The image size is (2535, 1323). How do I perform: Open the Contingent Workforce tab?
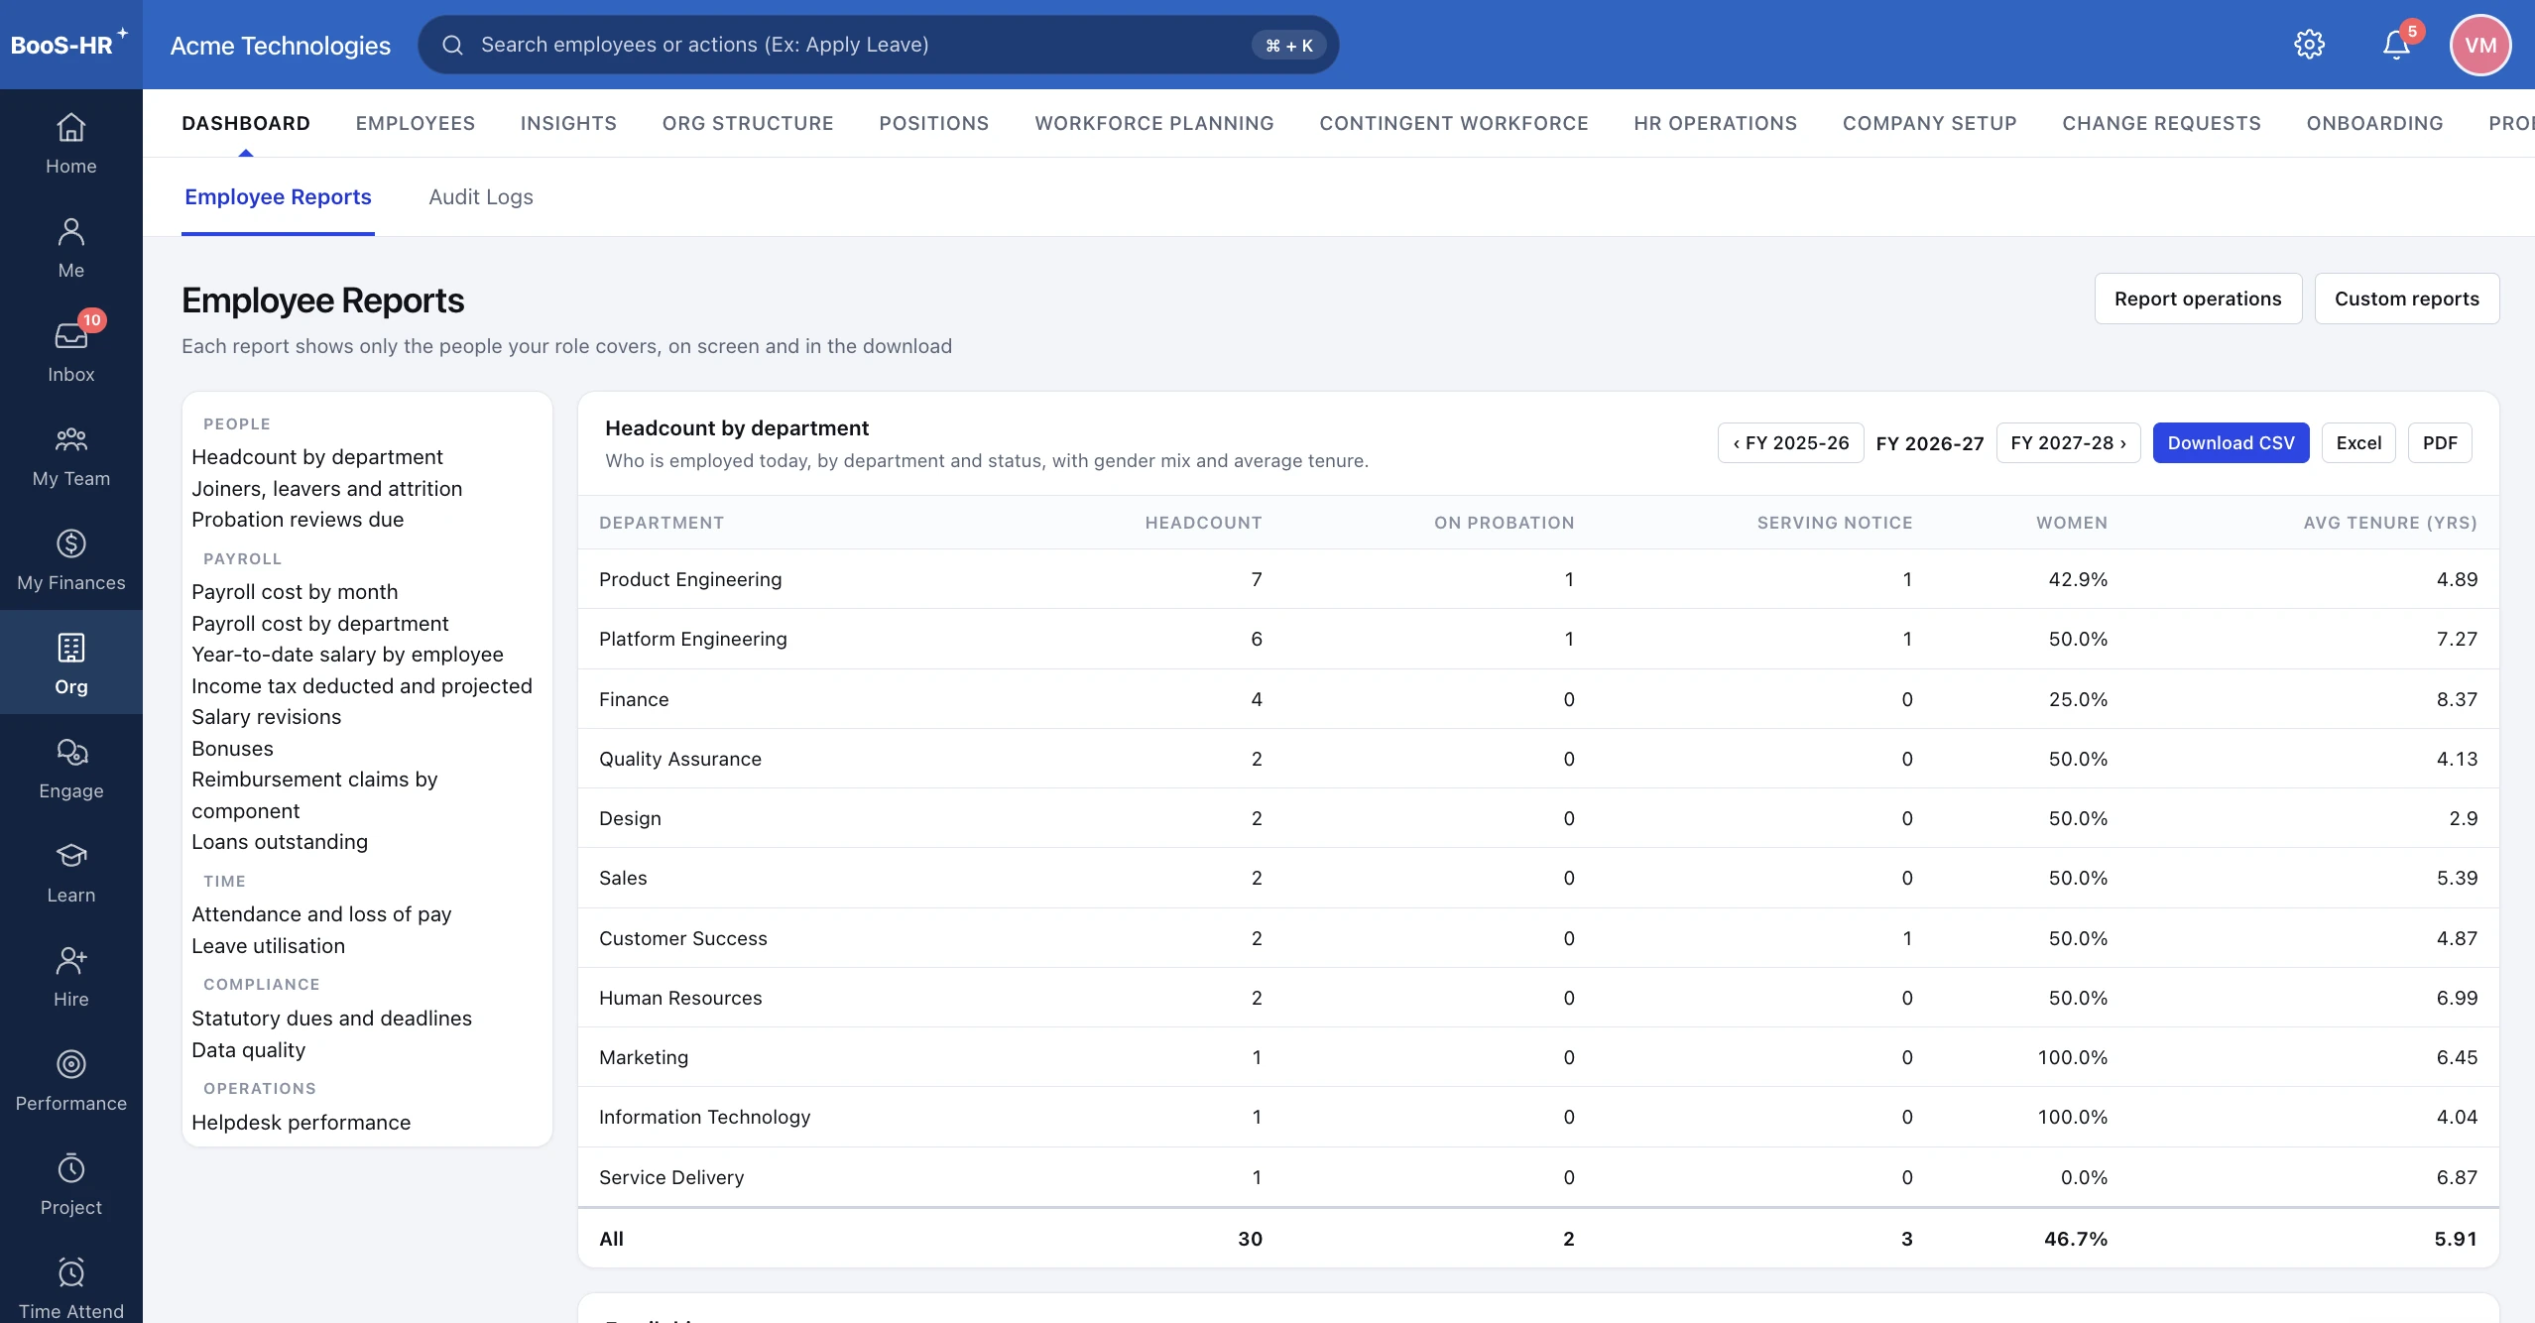pyautogui.click(x=1454, y=123)
